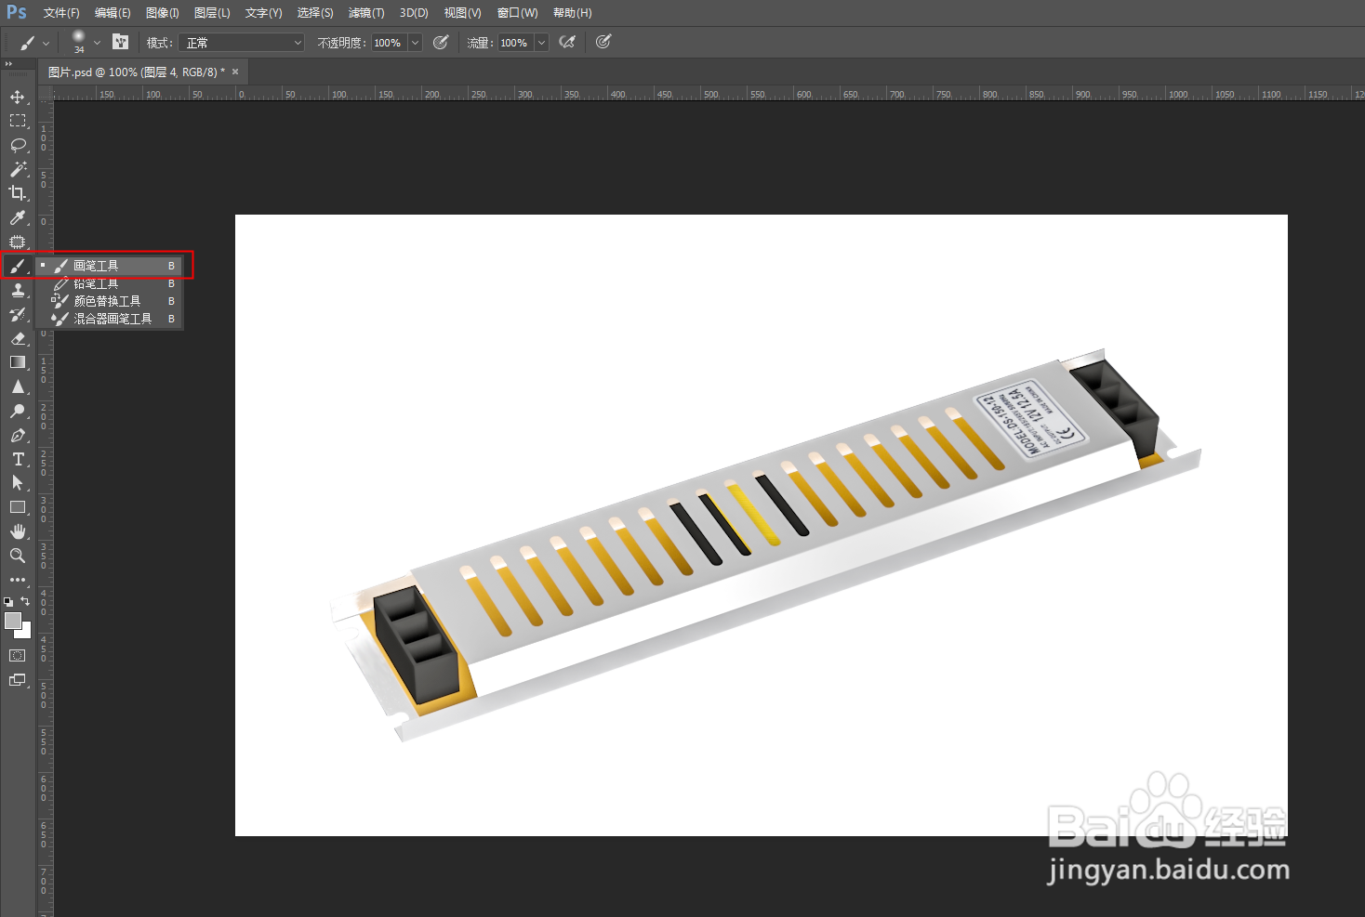Open the 文件(F) menu
This screenshot has height=917, width=1365.
pyautogui.click(x=61, y=13)
